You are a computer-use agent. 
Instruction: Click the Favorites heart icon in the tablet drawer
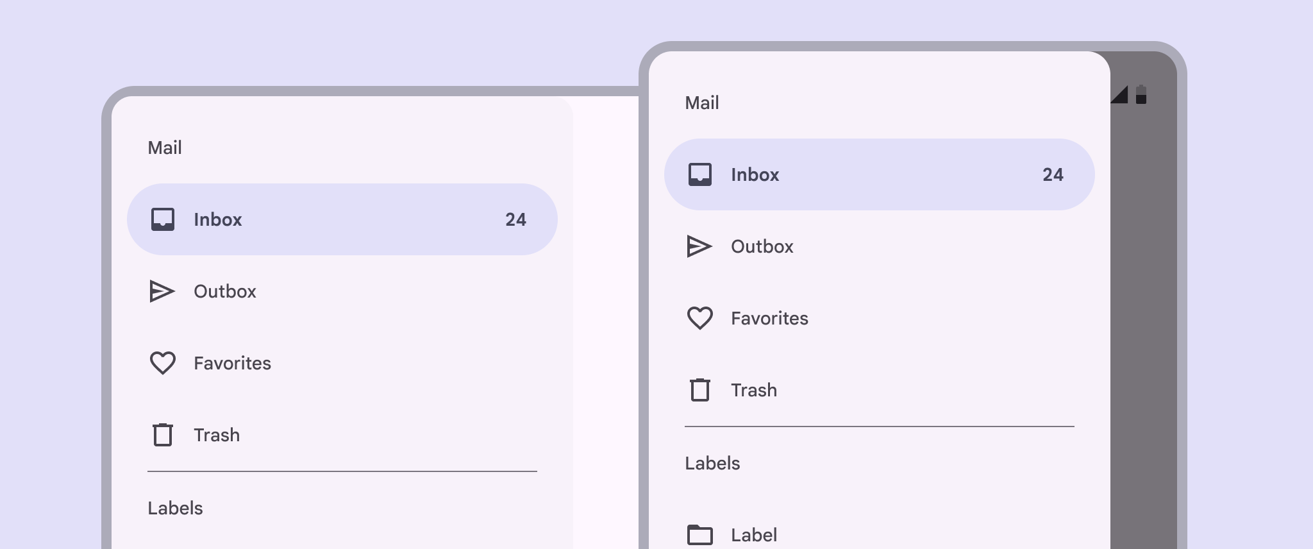pos(162,363)
